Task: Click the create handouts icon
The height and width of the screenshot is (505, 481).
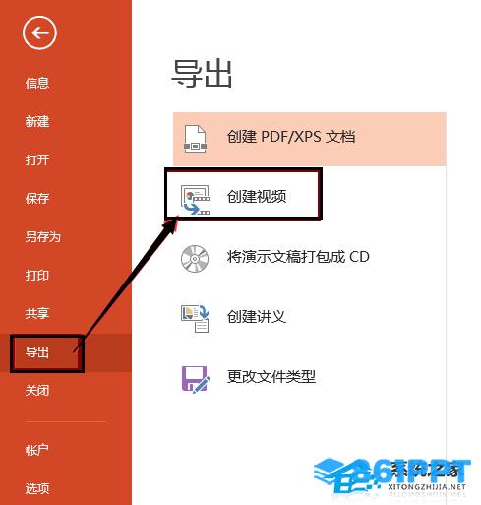Action: click(x=195, y=319)
